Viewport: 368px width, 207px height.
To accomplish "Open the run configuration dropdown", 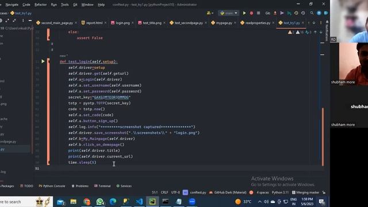I will point(229,13).
